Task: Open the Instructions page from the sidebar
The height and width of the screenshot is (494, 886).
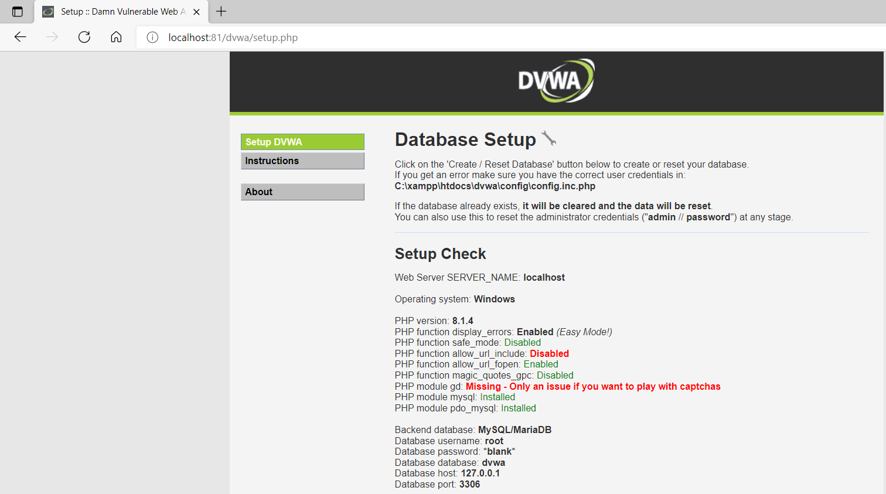Action: tap(302, 161)
